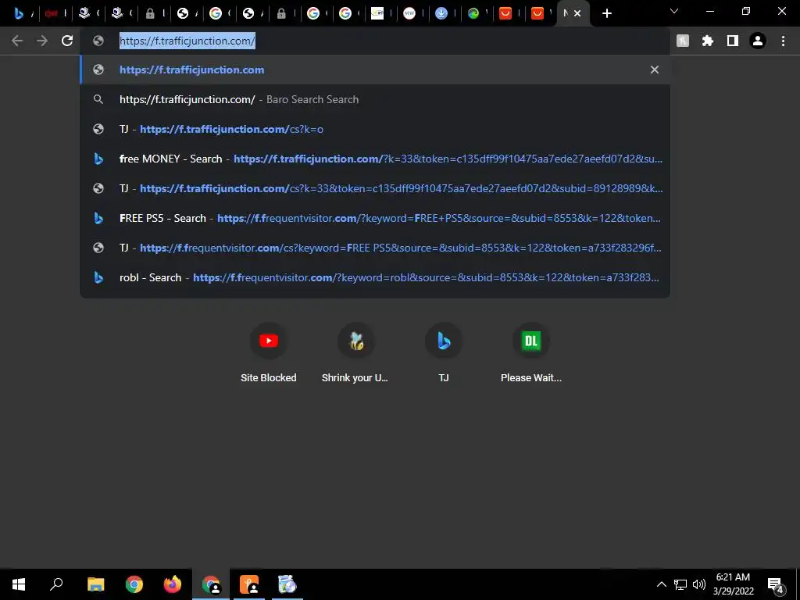Go back to the previous page
The height and width of the screenshot is (600, 800).
tap(17, 41)
